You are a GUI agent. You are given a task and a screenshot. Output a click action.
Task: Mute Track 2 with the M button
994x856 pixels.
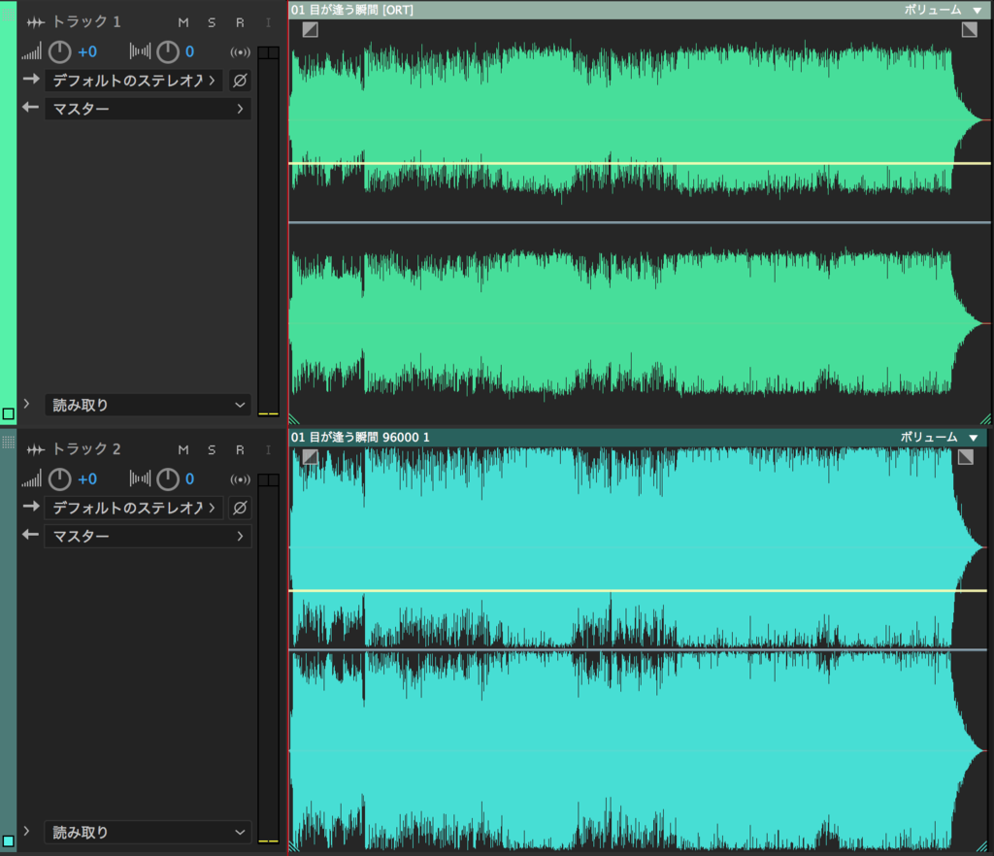[x=183, y=450]
